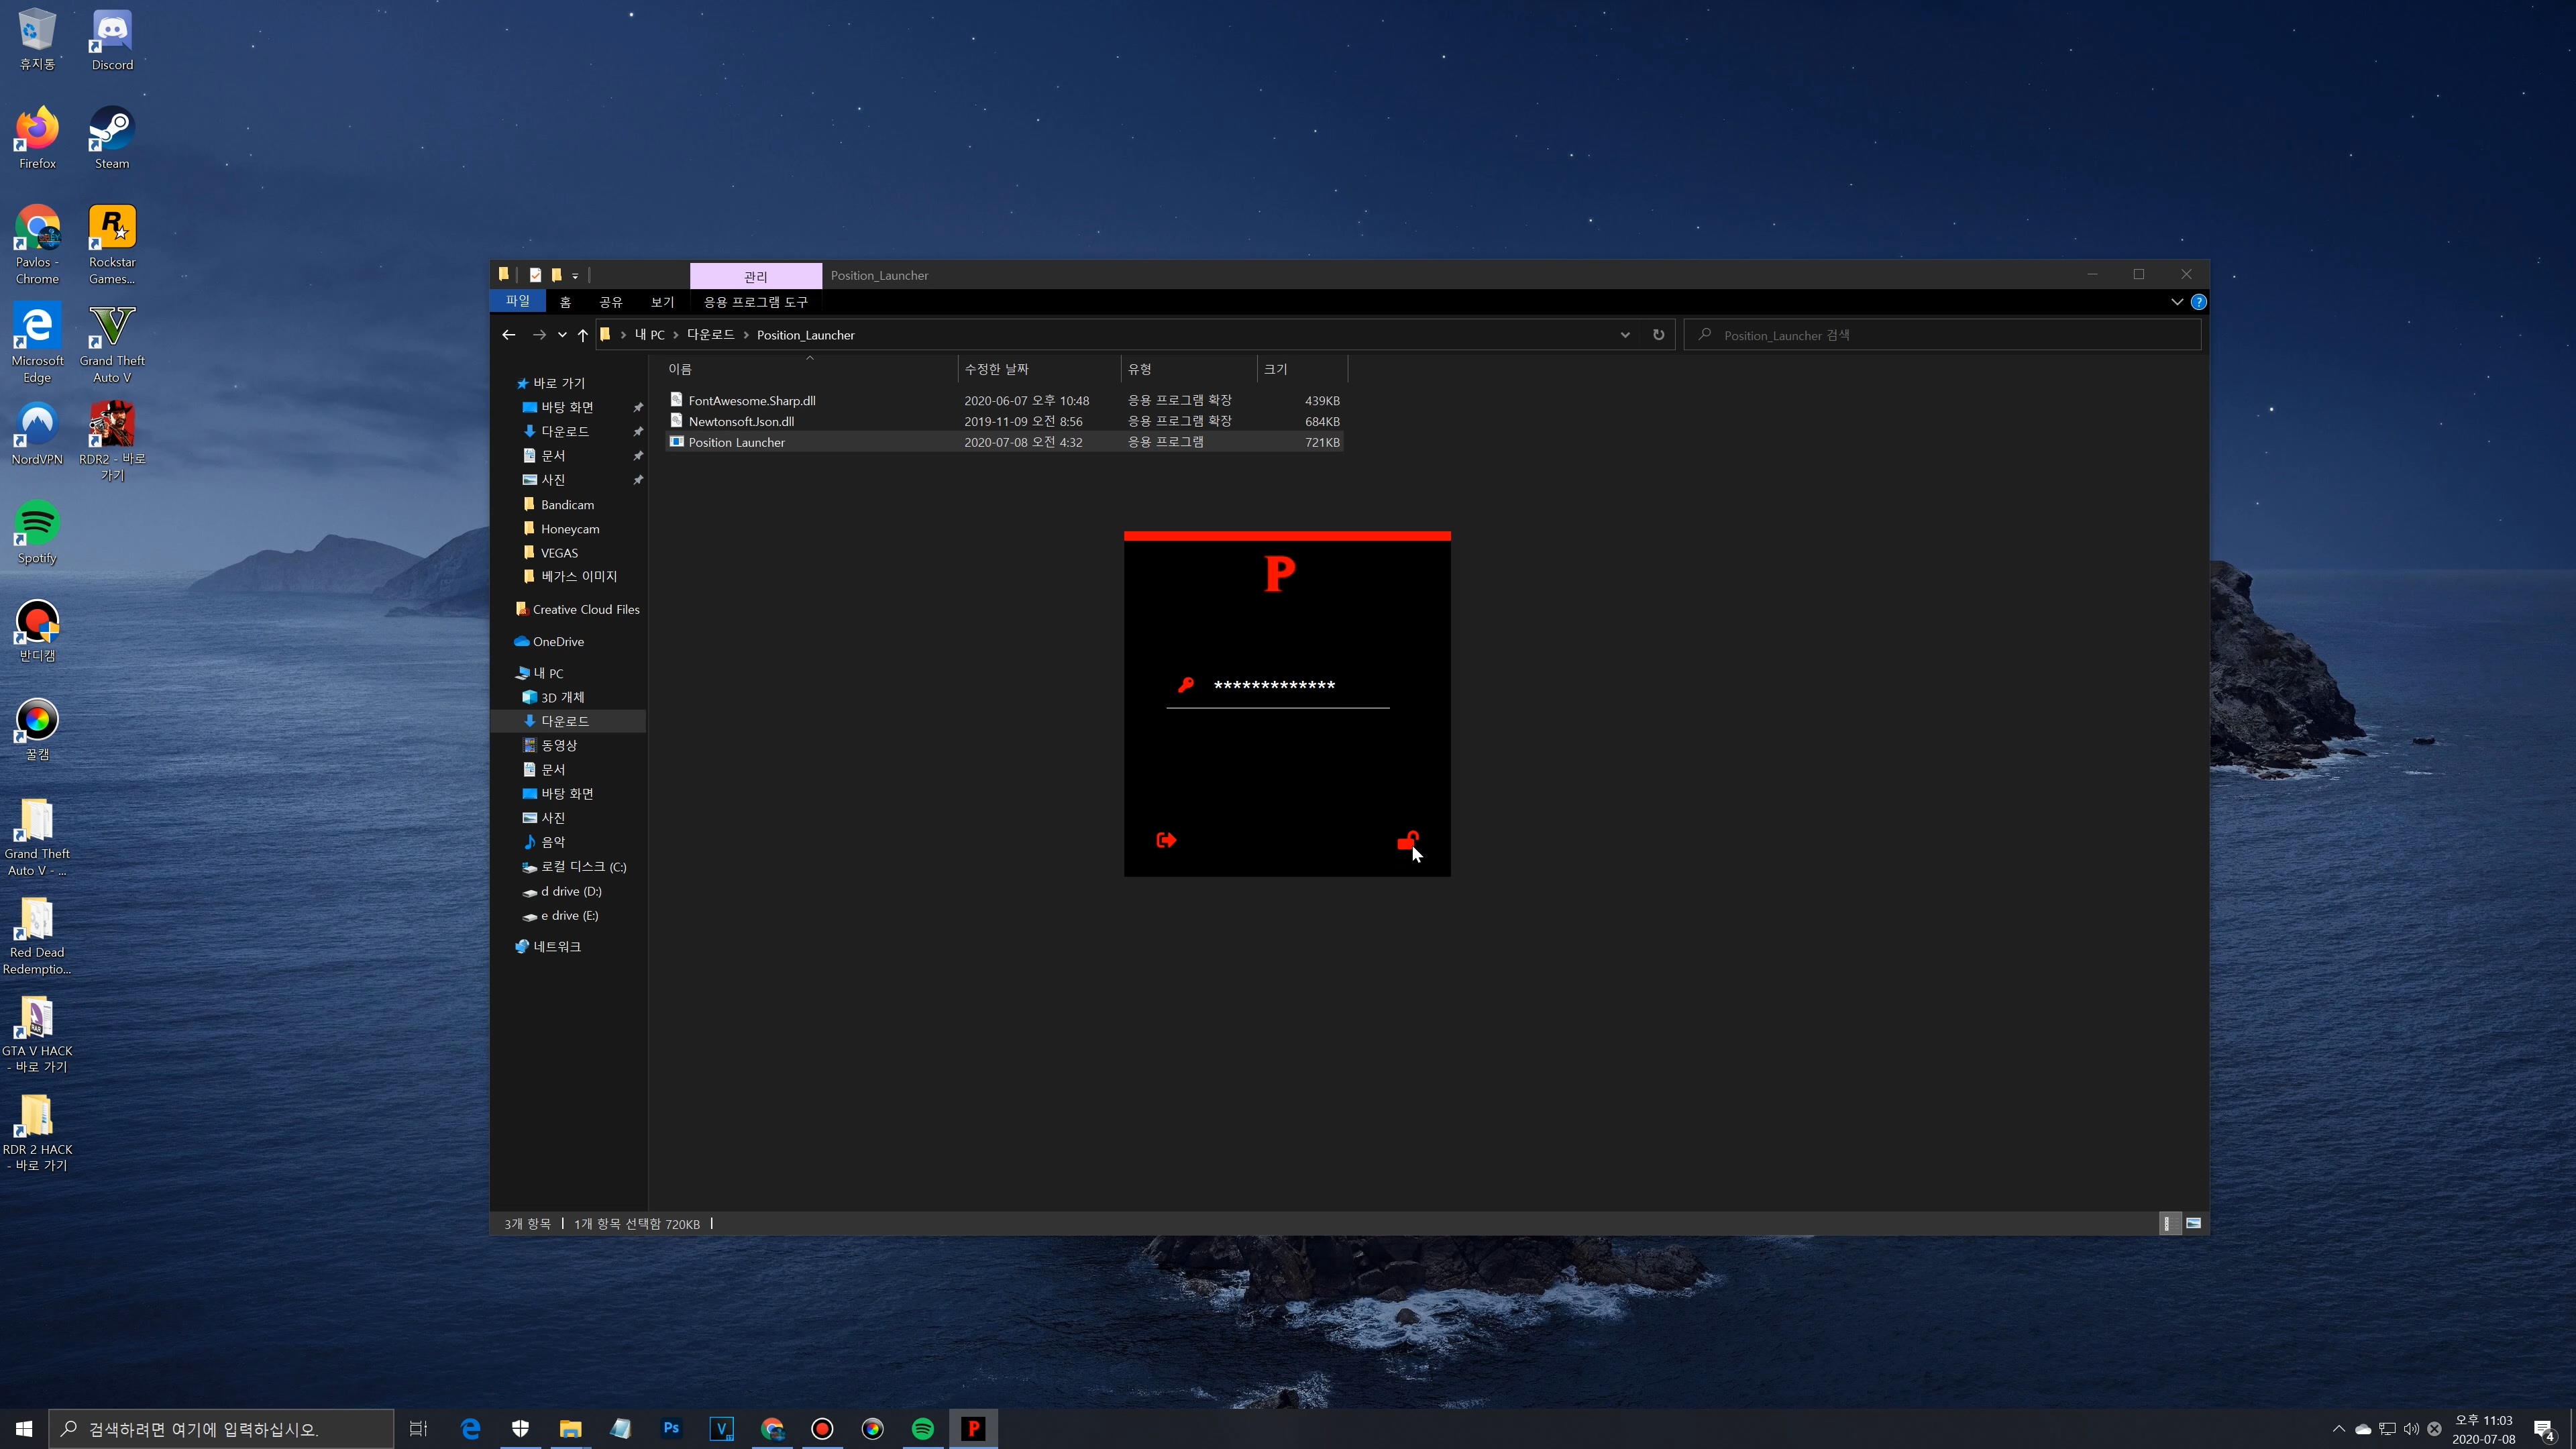
Task: Open the help question mark icon
Action: coord(2198,302)
